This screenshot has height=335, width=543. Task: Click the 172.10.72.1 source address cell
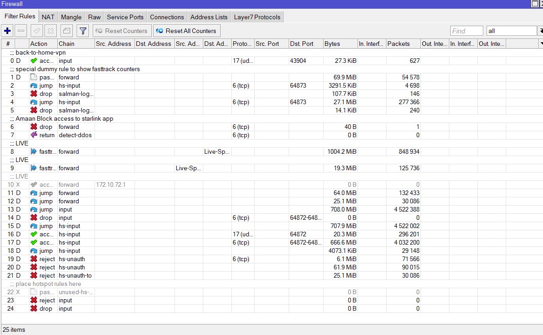[115, 184]
